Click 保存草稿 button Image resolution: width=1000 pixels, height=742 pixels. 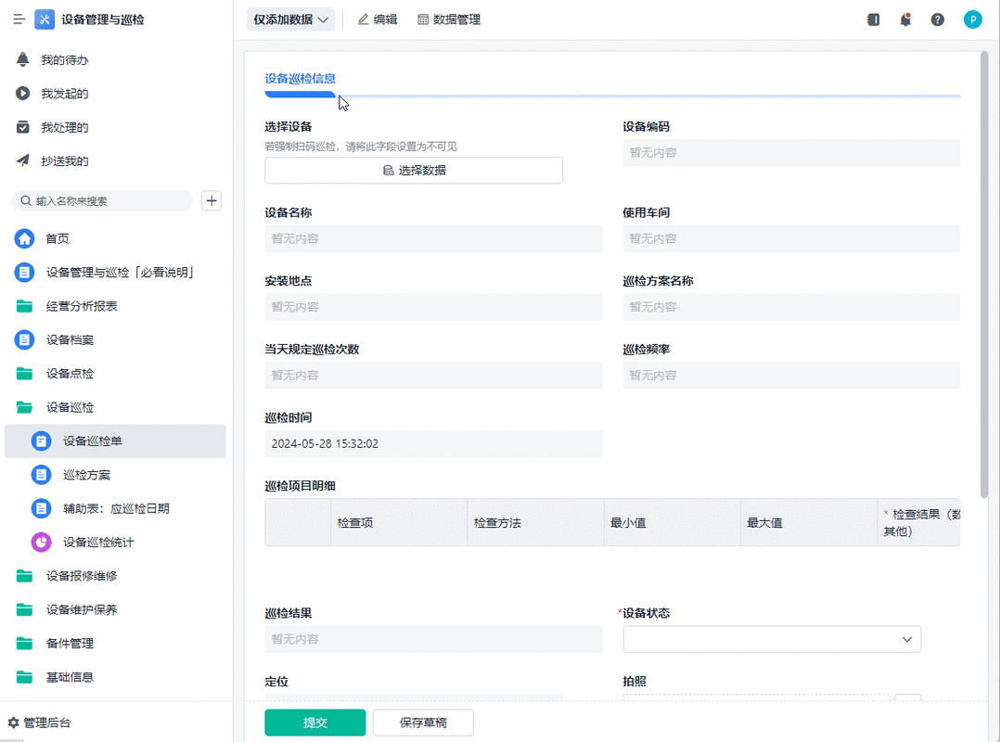point(423,723)
